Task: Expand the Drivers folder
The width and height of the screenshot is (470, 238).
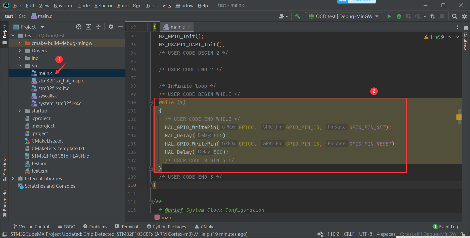Action: pos(20,51)
